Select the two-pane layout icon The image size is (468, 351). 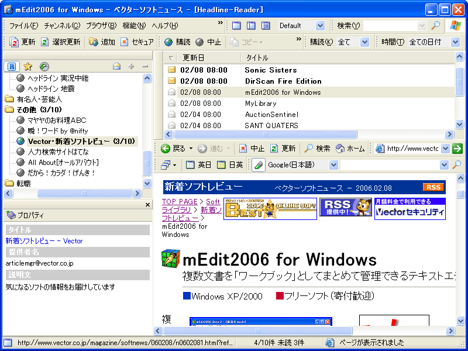click(x=251, y=26)
